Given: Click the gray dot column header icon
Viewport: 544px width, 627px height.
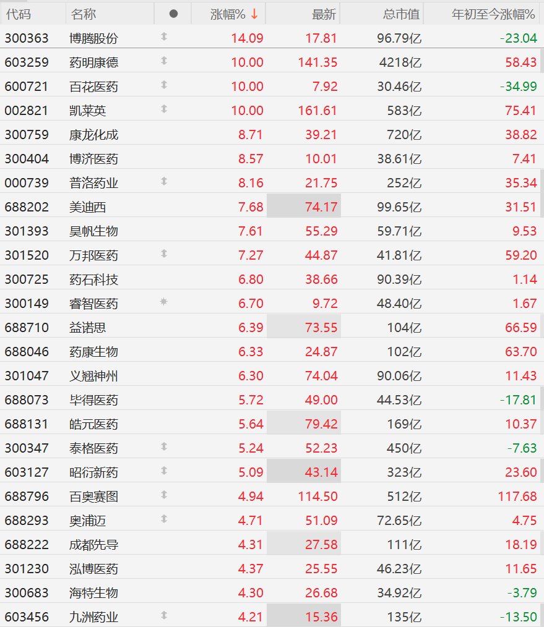Looking at the screenshot, I should point(173,14).
